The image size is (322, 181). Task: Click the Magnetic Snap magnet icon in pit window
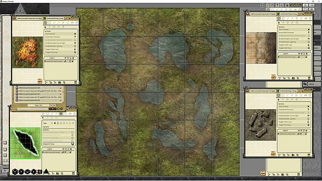pyautogui.click(x=73, y=144)
